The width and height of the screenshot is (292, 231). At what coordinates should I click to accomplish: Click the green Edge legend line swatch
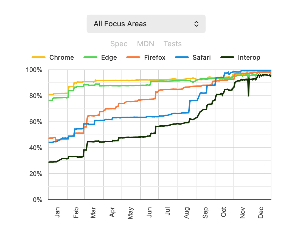click(x=90, y=57)
